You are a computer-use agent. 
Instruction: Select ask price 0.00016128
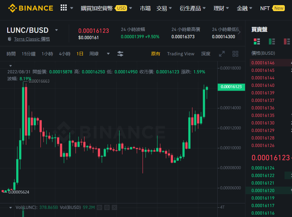click(263, 138)
